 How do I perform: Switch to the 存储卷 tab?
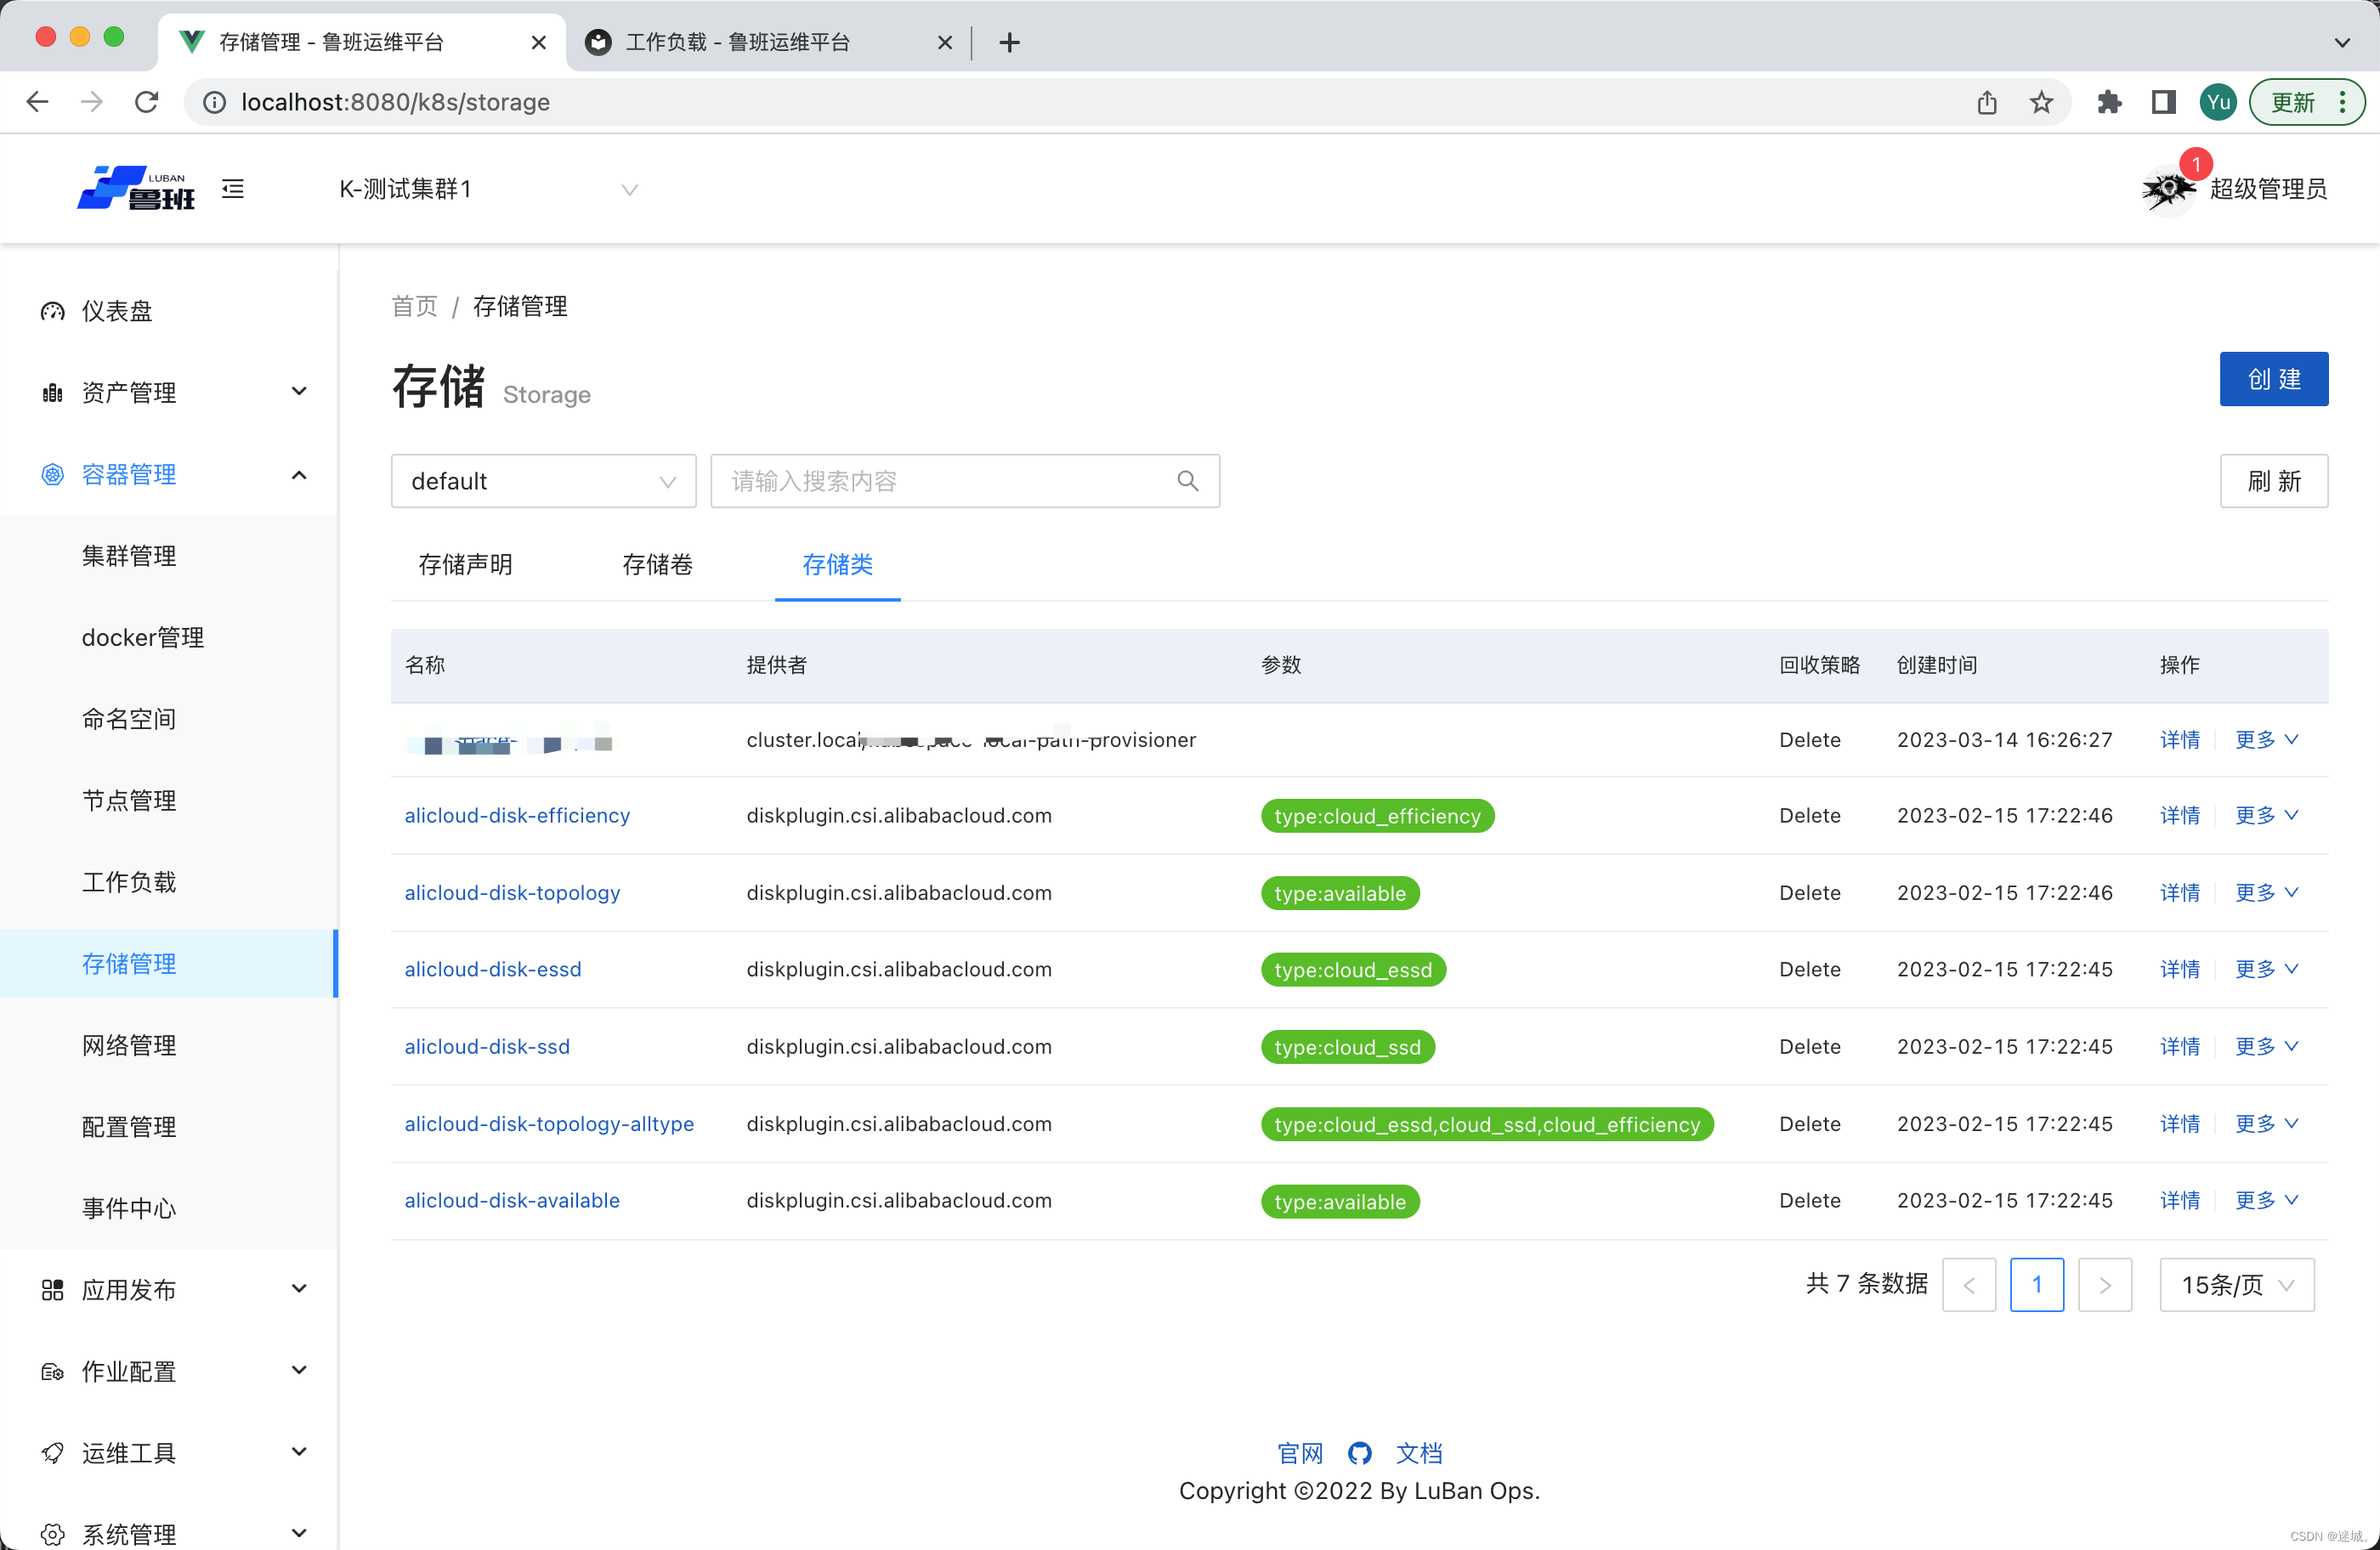[657, 565]
